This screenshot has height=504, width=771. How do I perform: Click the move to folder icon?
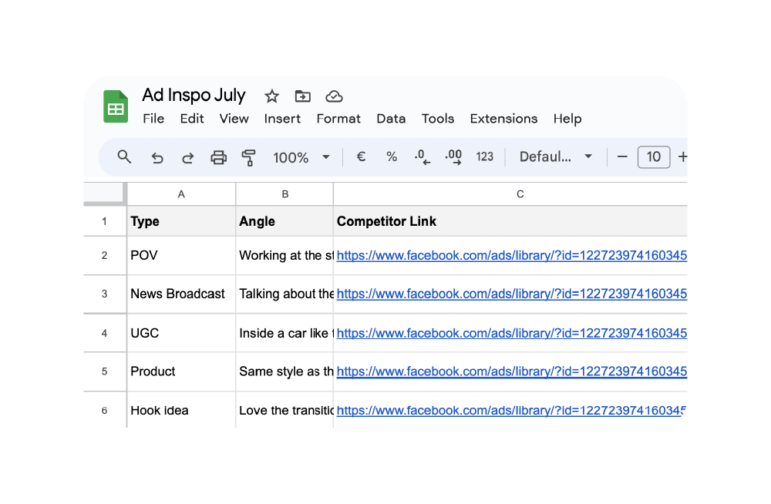[x=302, y=96]
